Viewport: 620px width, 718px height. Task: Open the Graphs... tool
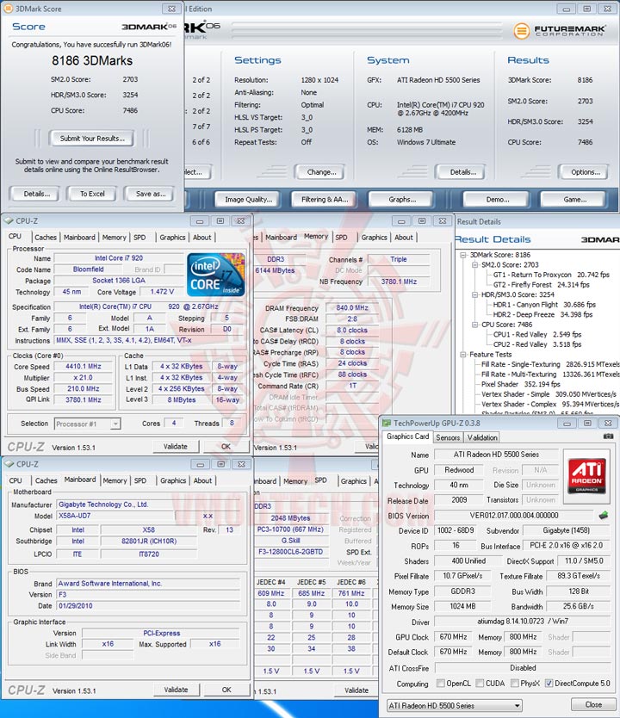coord(402,200)
